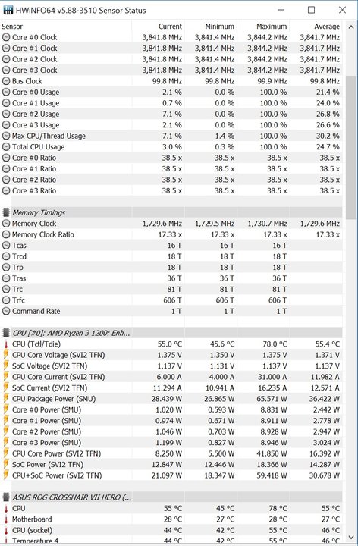Click the CPU (Tctl/Tdie) thermometer icon
Screen dimensions: 358x546
pyautogui.click(x=6, y=344)
